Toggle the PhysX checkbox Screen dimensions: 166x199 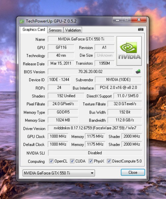tap(90, 161)
